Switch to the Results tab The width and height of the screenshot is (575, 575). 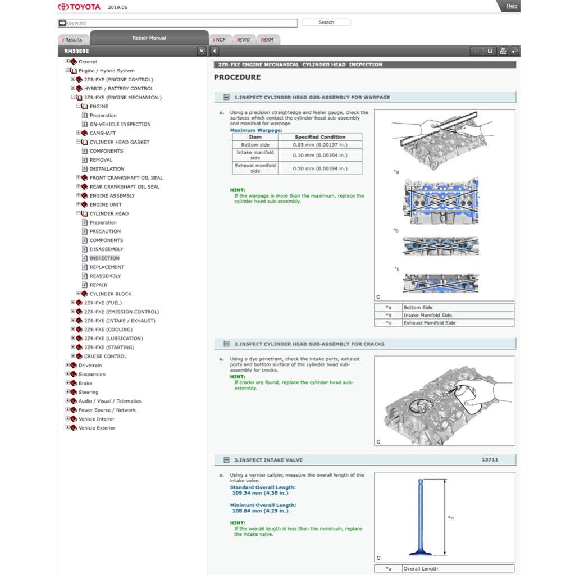point(72,40)
